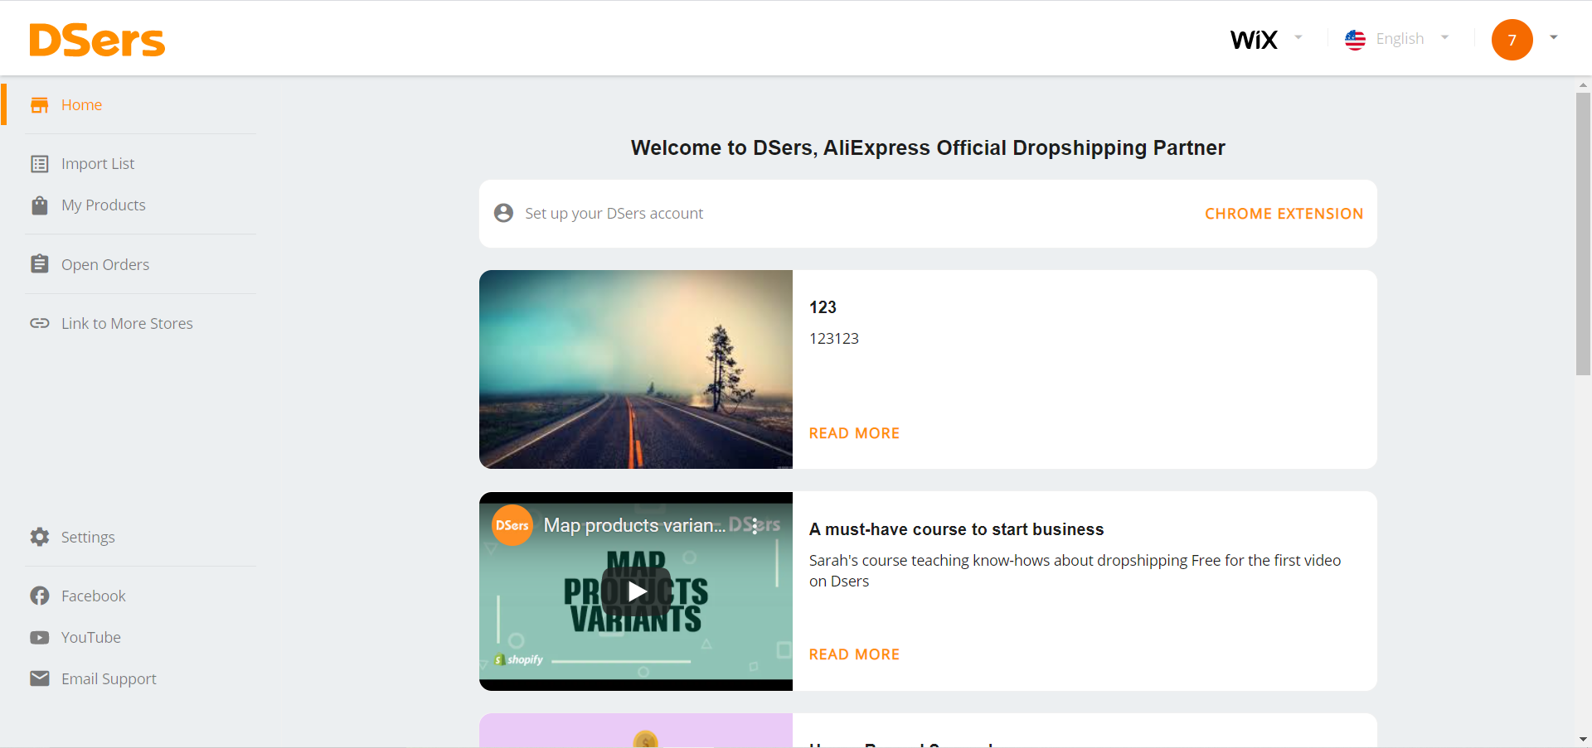Open Settings from the sidebar

tap(88, 538)
